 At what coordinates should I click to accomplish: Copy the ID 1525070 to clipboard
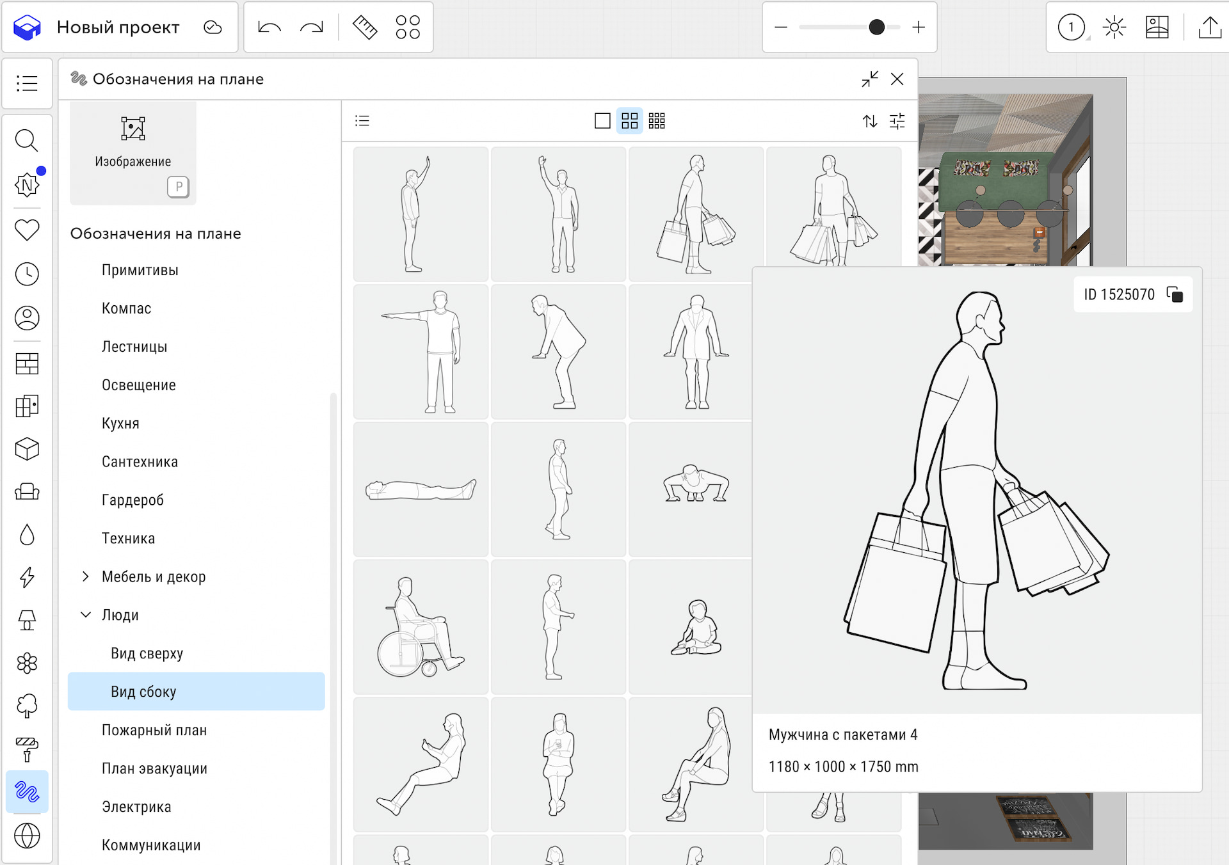(x=1175, y=294)
